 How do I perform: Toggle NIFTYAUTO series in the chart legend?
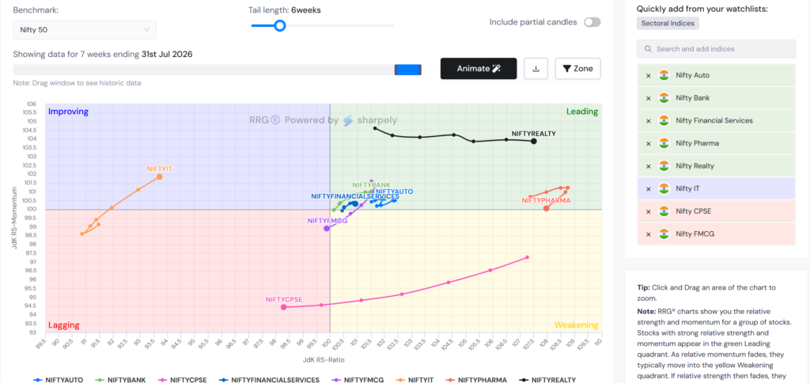pos(57,380)
